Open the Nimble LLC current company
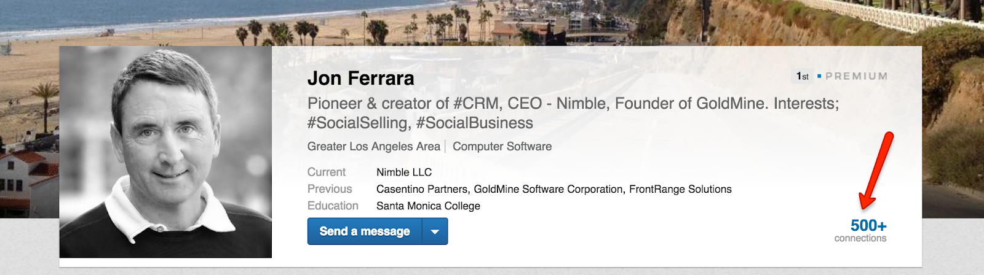This screenshot has width=984, height=275. tap(404, 172)
